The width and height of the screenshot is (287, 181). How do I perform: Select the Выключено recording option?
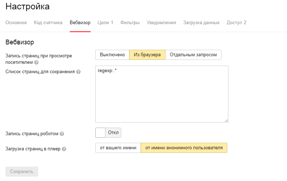point(112,55)
